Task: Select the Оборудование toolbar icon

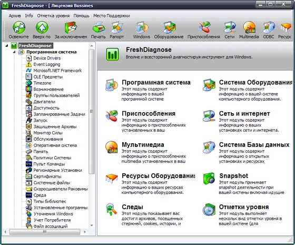Action: point(169,27)
